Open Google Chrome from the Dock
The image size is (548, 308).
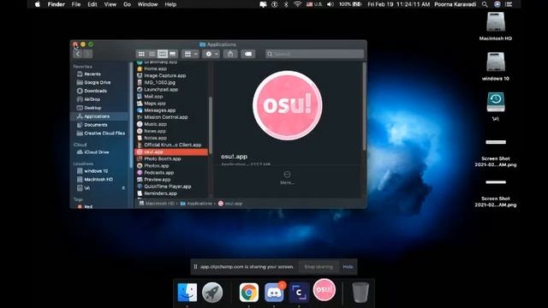point(249,293)
